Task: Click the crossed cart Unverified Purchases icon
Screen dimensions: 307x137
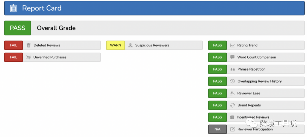Action: [28, 57]
